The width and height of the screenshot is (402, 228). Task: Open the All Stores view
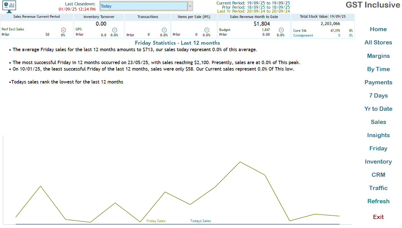pos(378,42)
